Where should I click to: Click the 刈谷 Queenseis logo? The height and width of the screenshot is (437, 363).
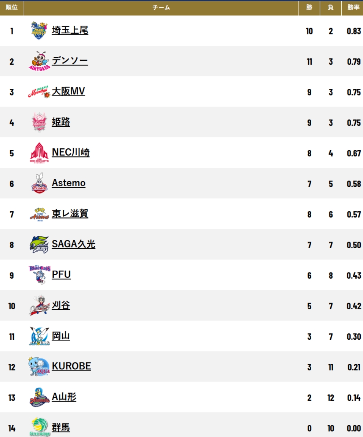click(39, 306)
